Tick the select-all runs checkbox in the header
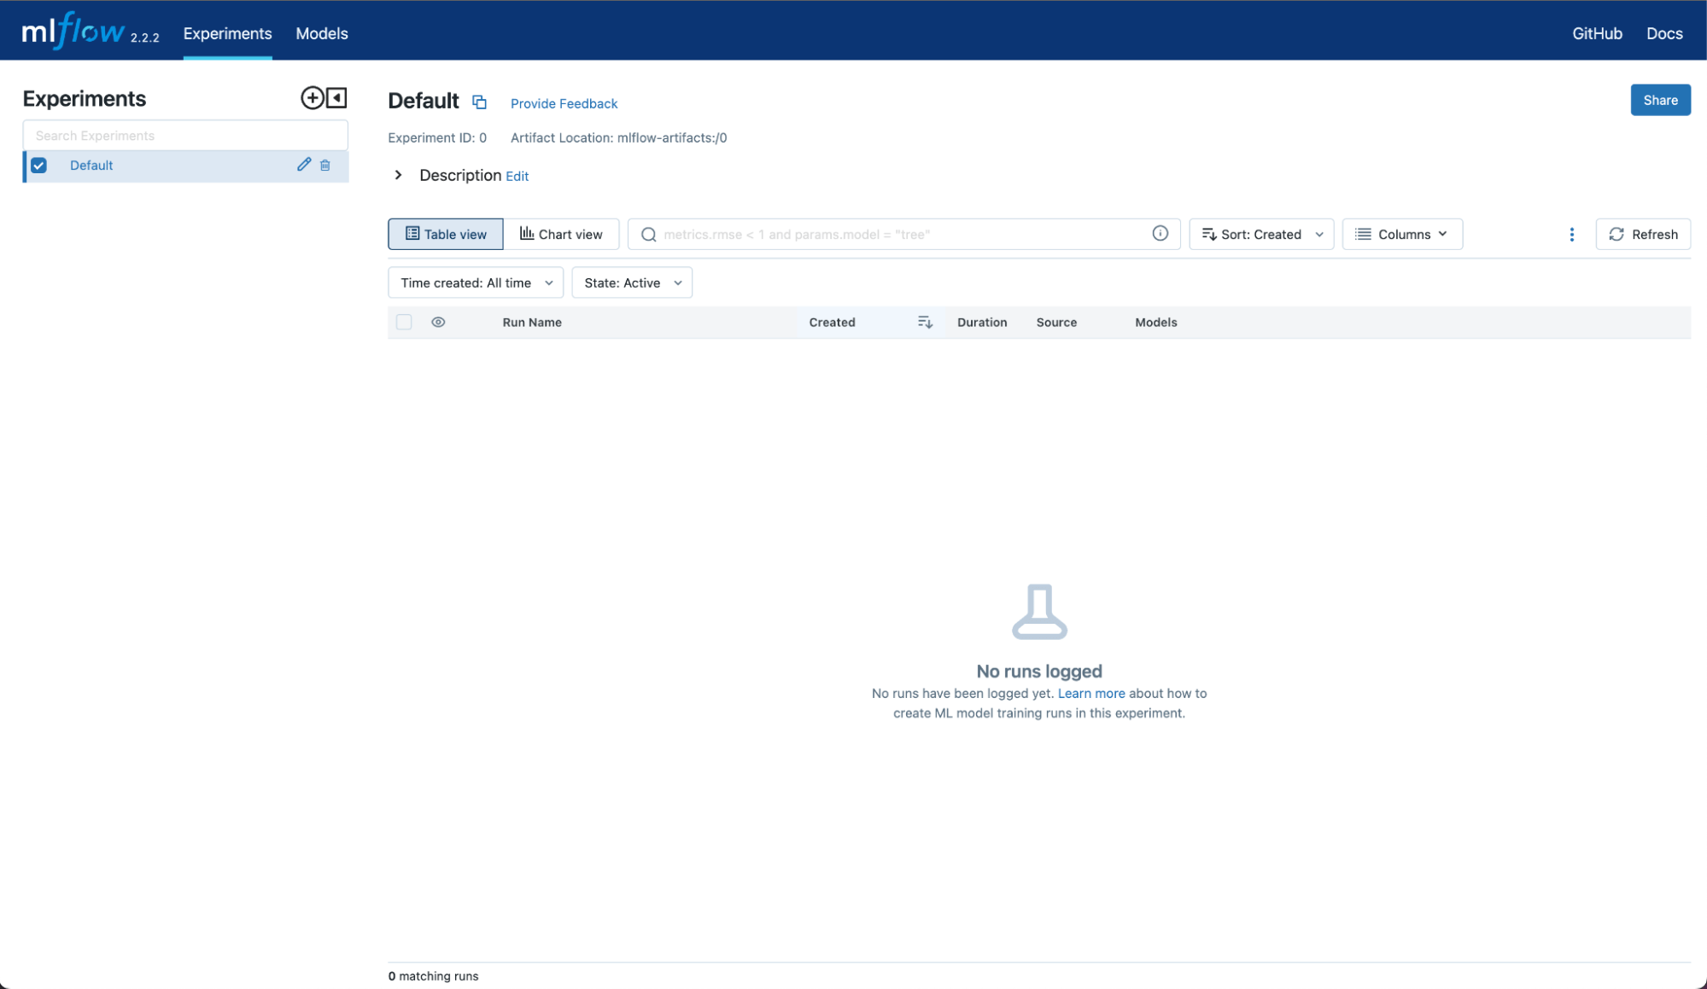 tap(404, 323)
